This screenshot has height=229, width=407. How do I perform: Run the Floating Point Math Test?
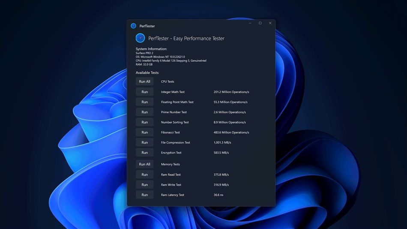pos(144,102)
